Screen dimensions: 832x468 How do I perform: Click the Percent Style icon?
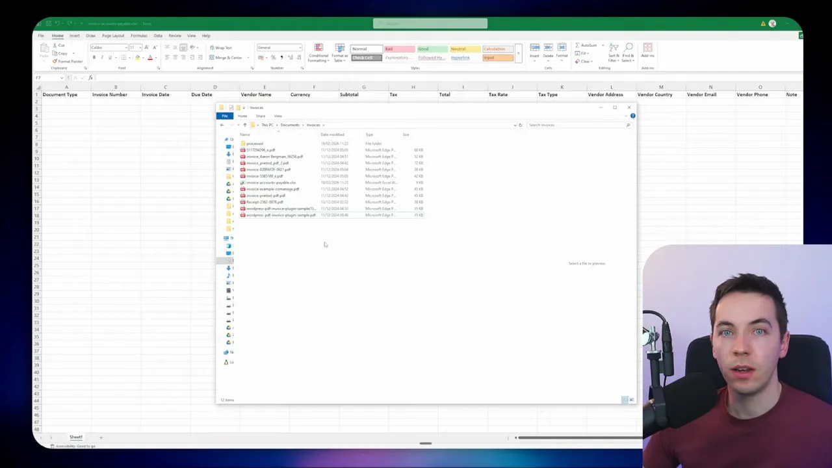[273, 58]
